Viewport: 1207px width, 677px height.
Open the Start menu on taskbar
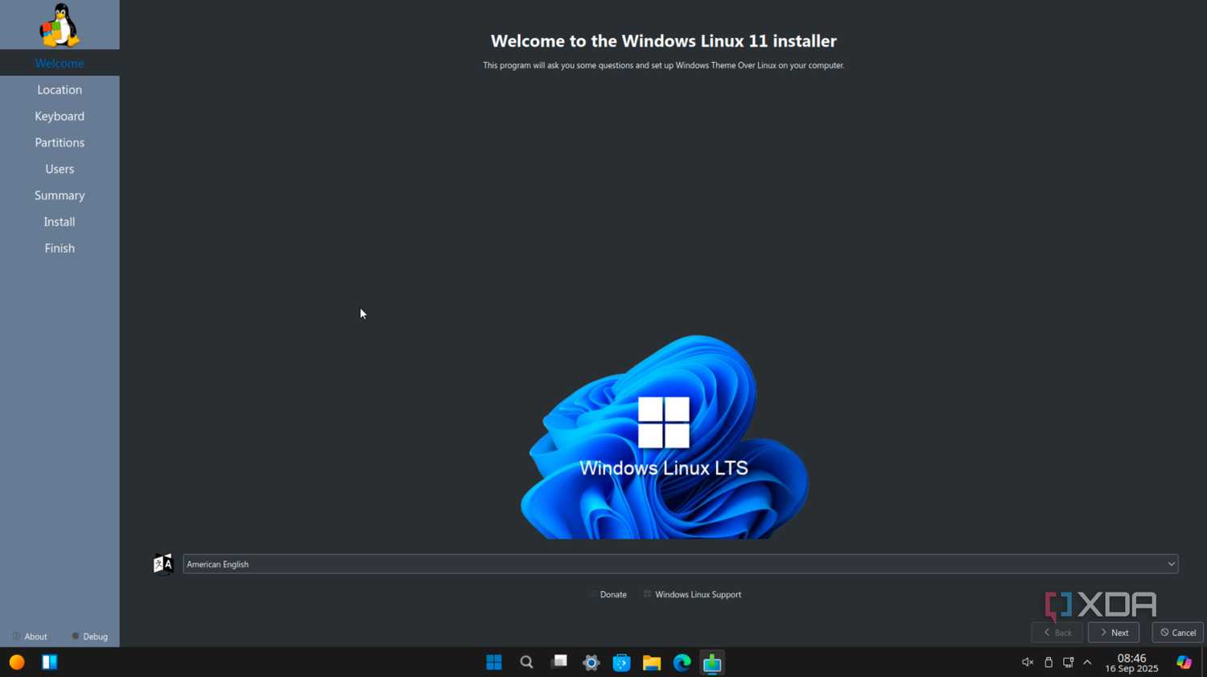tap(494, 663)
